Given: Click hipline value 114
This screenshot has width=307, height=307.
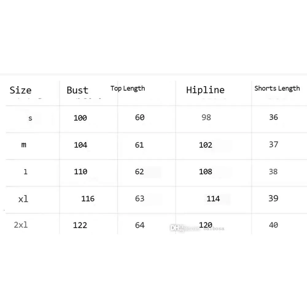Looking at the screenshot, I should pyautogui.click(x=213, y=199).
